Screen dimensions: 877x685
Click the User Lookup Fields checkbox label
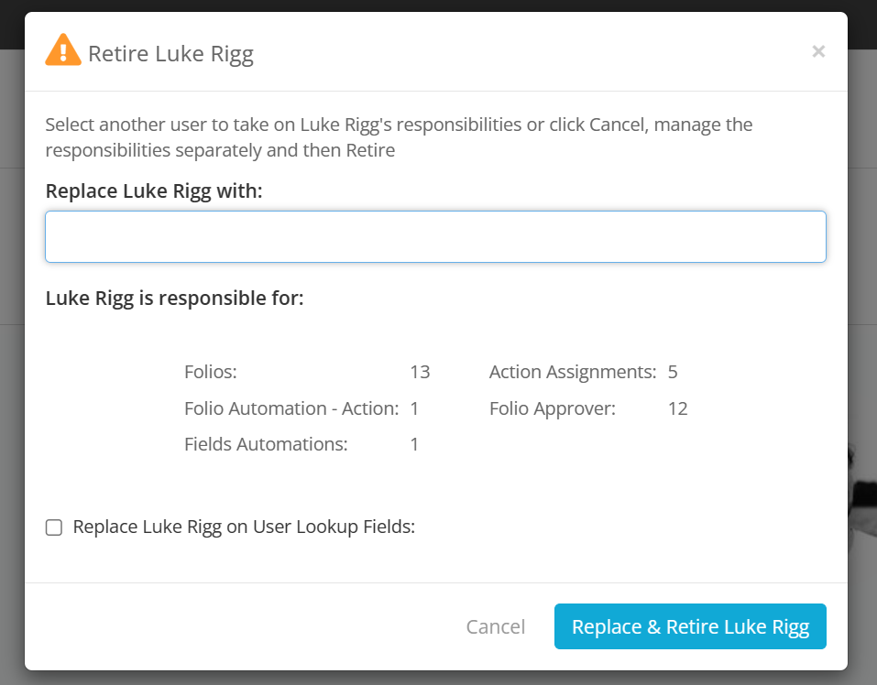pyautogui.click(x=244, y=527)
